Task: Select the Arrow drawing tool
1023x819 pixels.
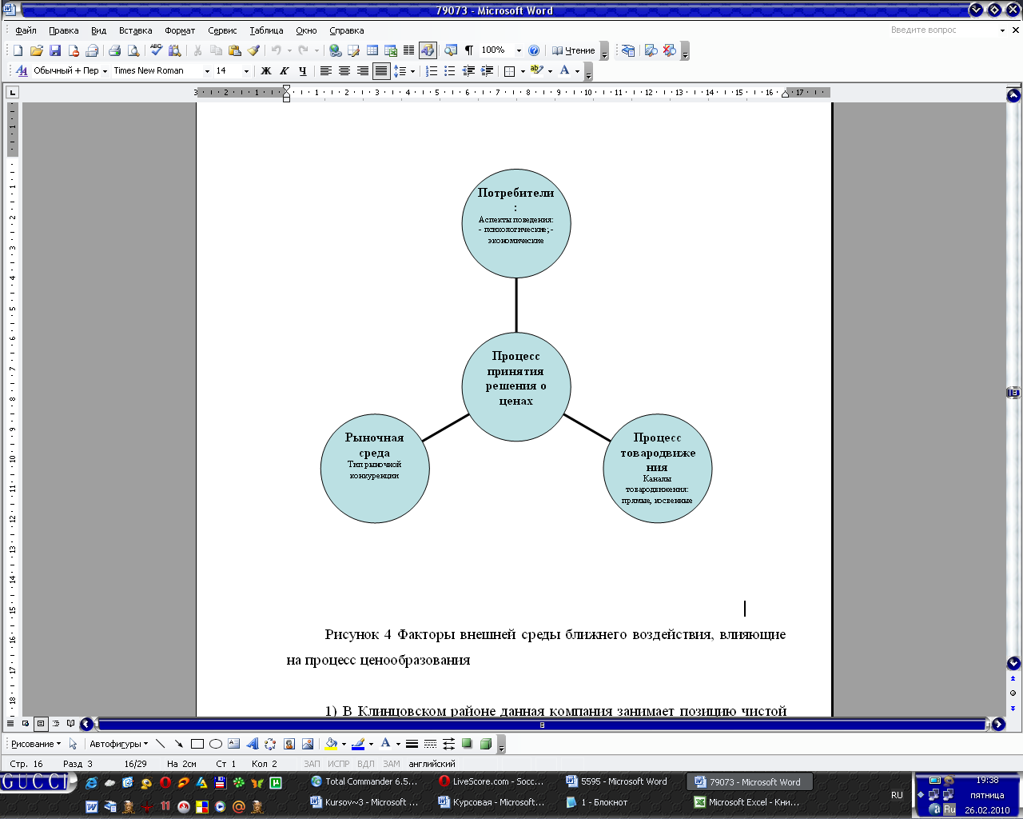Action: click(178, 744)
